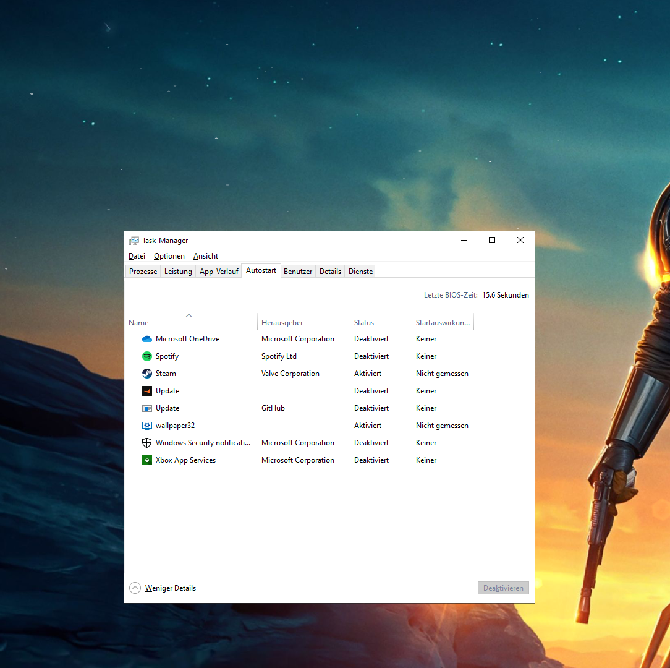
Task: Select the GitHub Update entry icon
Action: [147, 408]
